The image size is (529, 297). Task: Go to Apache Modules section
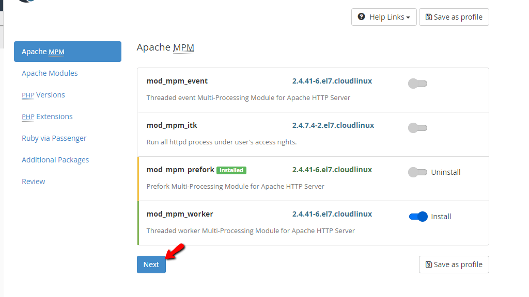tap(50, 73)
